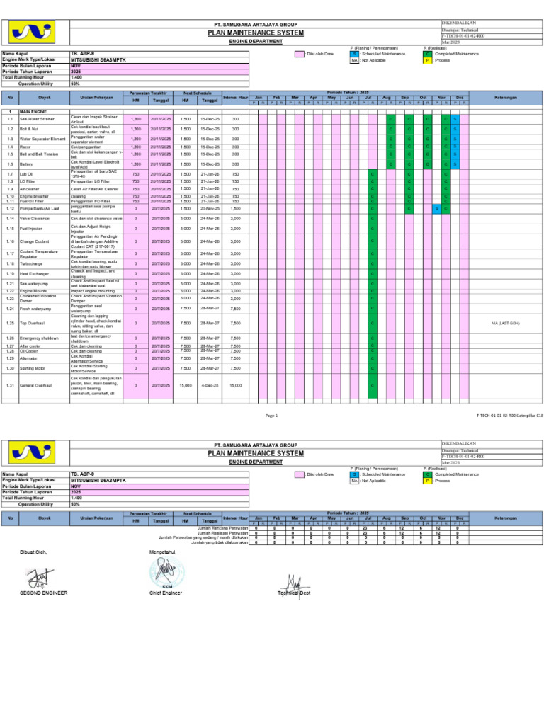The width and height of the screenshot is (544, 725).
Task: Select green 'Completed Maintenance' legend swatch on first page
Action: [427, 54]
